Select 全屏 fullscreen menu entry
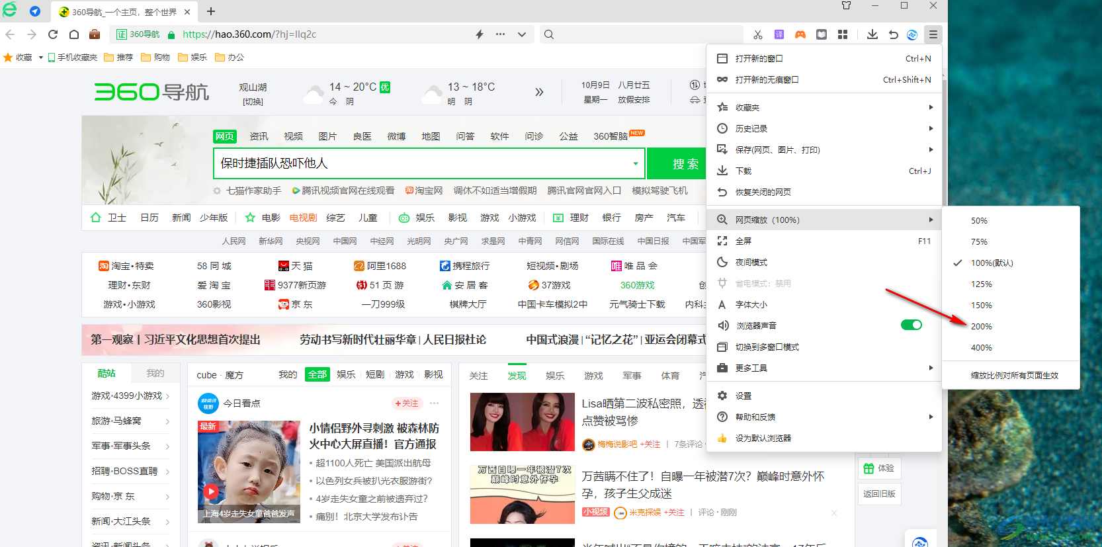 tap(824, 241)
